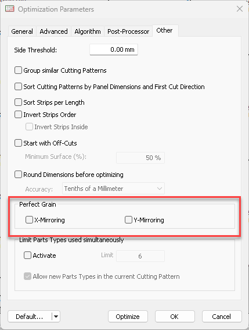Click the Optimize button

(x=128, y=316)
